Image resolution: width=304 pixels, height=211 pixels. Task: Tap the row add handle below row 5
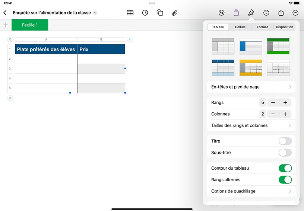[10, 98]
